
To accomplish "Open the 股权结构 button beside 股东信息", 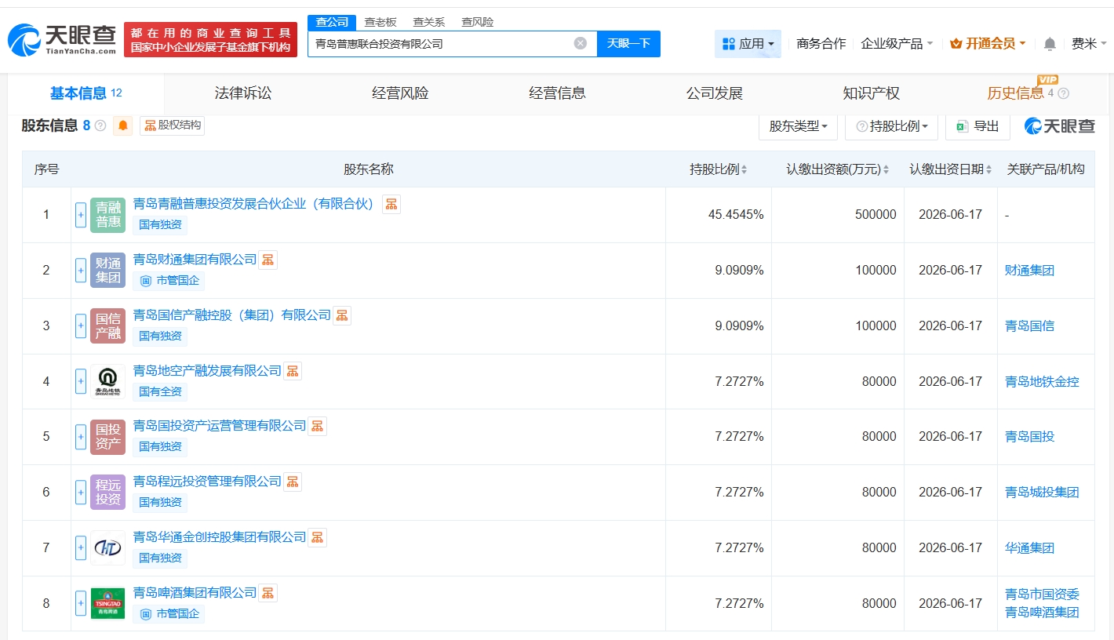I will click(173, 125).
